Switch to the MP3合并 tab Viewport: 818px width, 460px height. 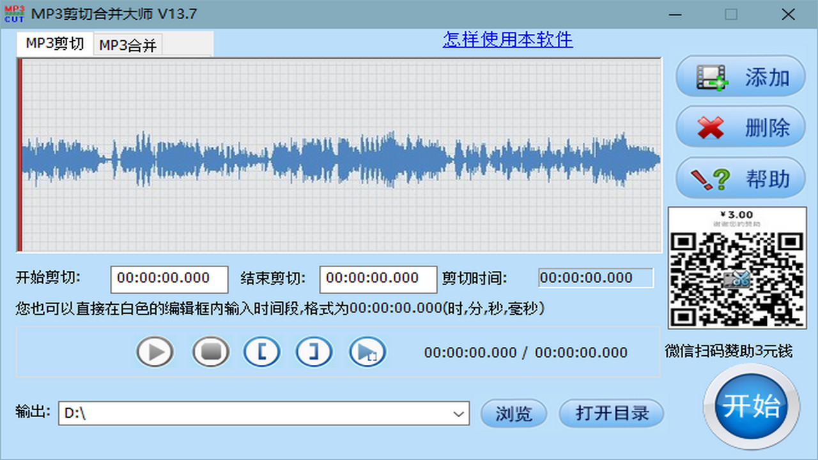point(128,45)
